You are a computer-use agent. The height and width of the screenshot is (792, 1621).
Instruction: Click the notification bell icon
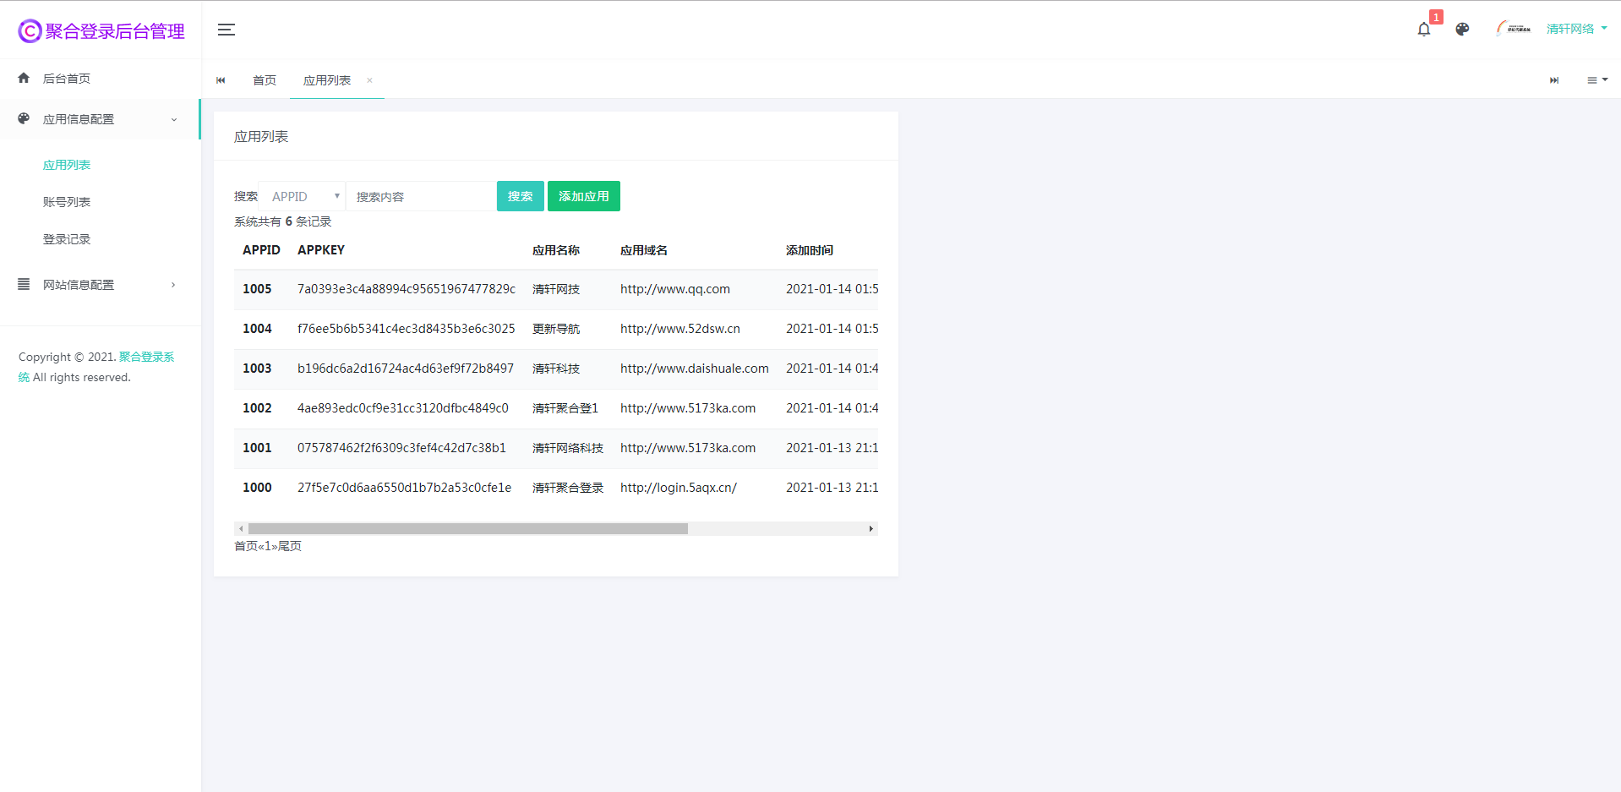[1424, 30]
